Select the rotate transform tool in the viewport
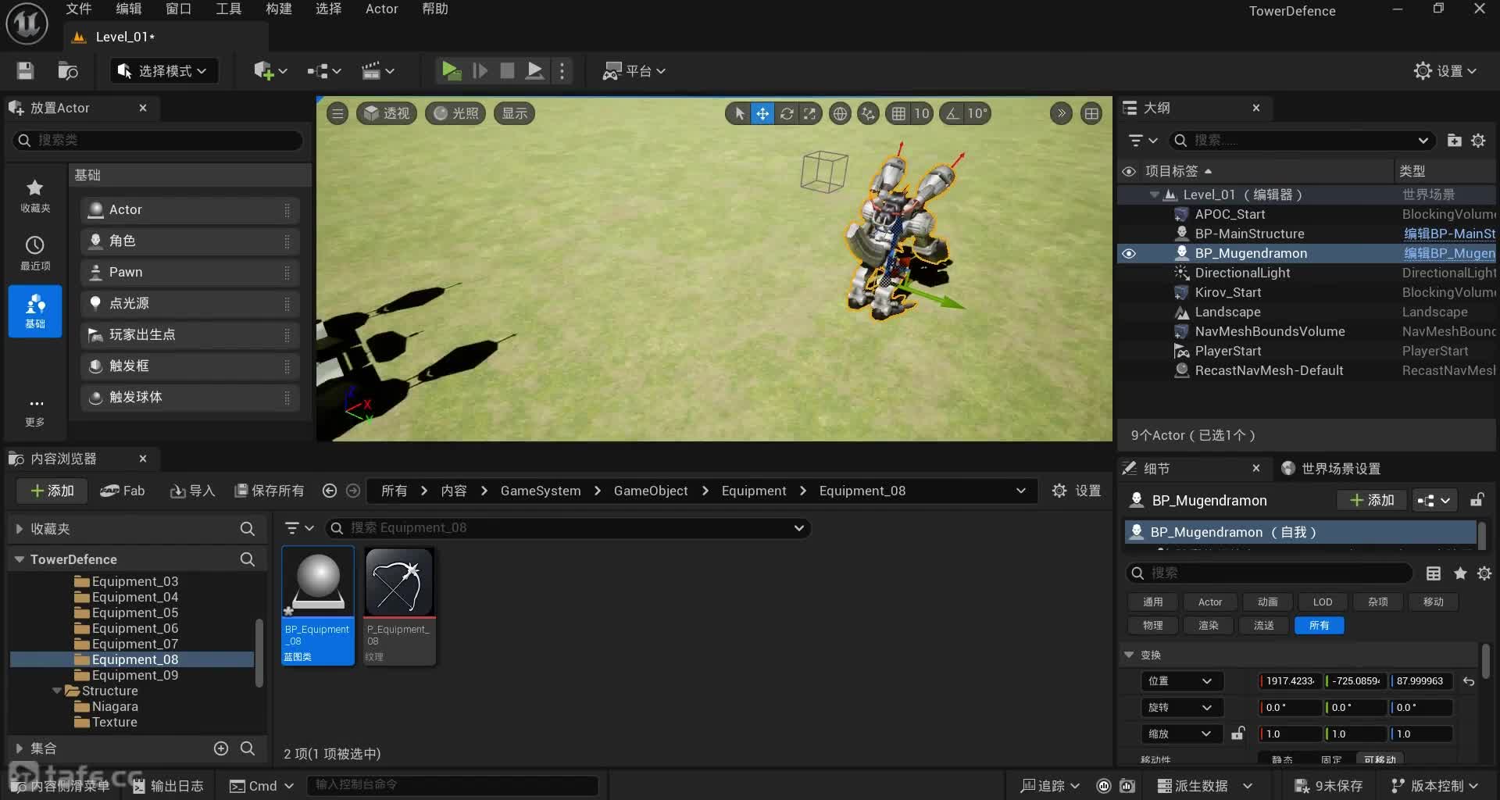Image resolution: width=1500 pixels, height=800 pixels. (x=787, y=114)
